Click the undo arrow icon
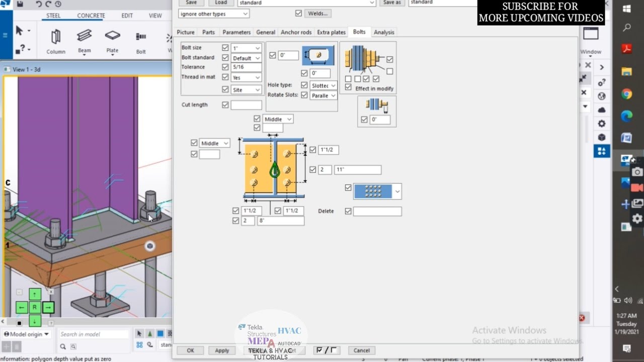The width and height of the screenshot is (644, 362). (39, 4)
